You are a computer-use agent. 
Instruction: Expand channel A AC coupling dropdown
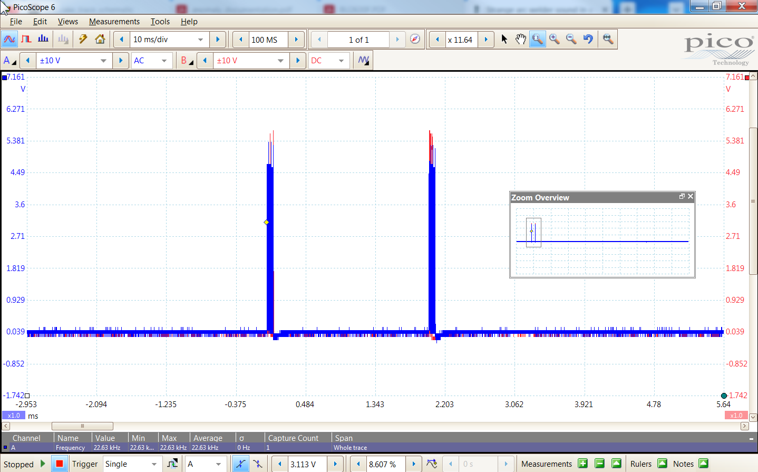(164, 61)
